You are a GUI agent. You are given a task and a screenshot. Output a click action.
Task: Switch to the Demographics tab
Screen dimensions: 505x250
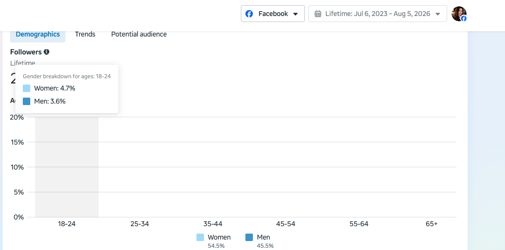pos(38,34)
